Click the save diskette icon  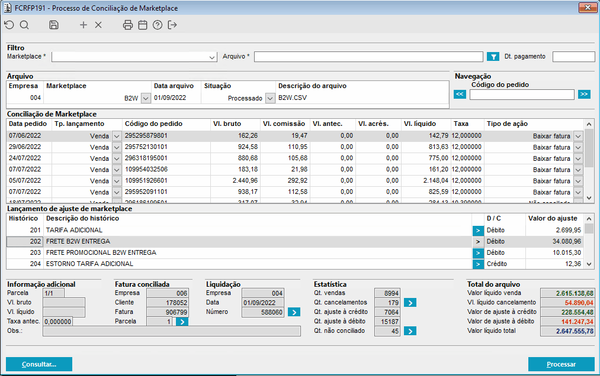[x=54, y=25]
